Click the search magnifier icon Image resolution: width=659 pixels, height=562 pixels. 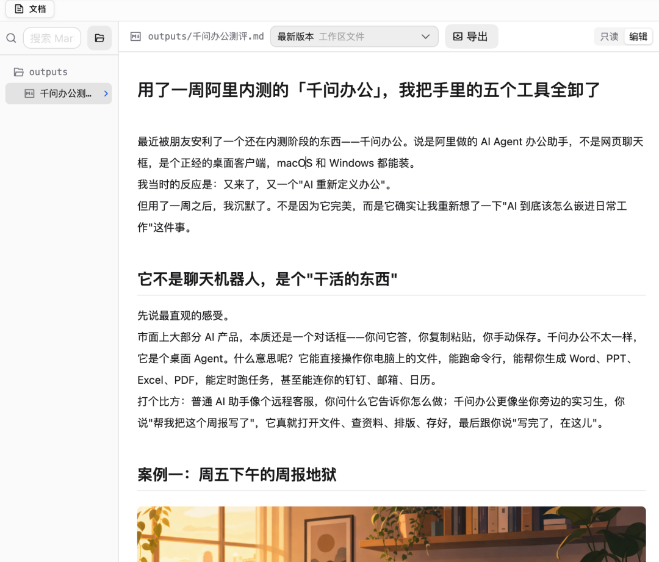coord(12,38)
